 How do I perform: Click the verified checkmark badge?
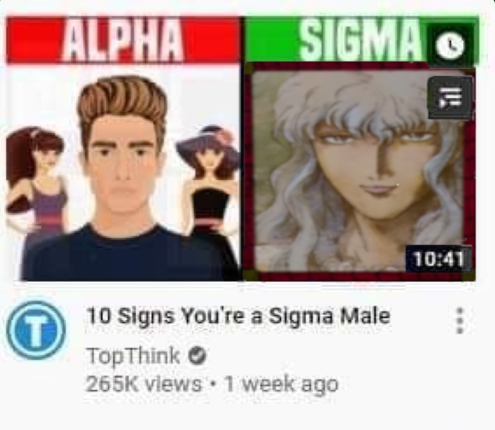(x=197, y=357)
